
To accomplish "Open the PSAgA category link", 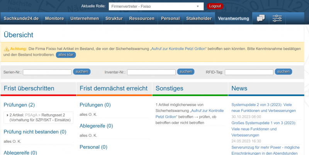I will point(32,115).
